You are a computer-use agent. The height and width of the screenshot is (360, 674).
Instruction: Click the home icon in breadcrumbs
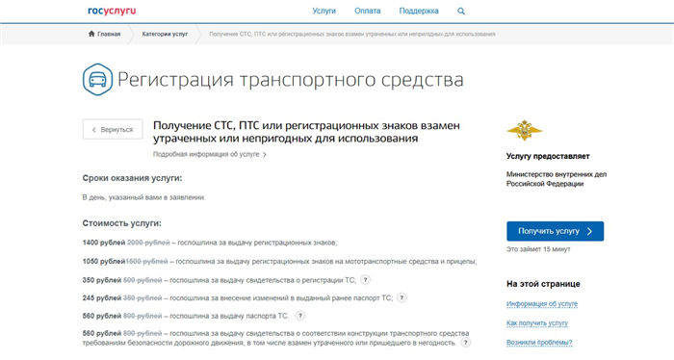tap(91, 34)
